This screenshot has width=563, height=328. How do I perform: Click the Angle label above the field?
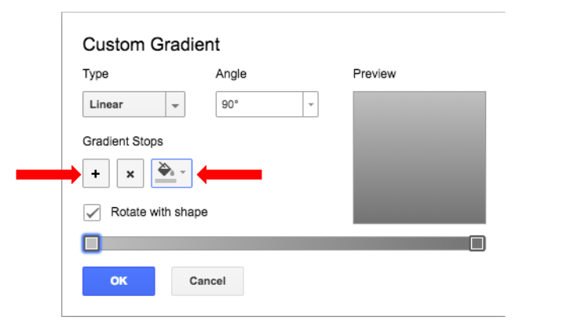(231, 75)
